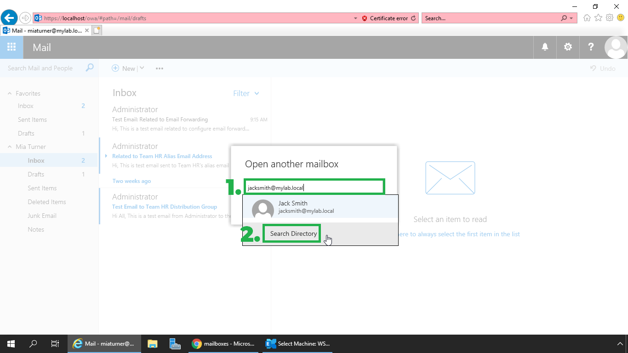Click Undo in the toolbar

(x=603, y=68)
